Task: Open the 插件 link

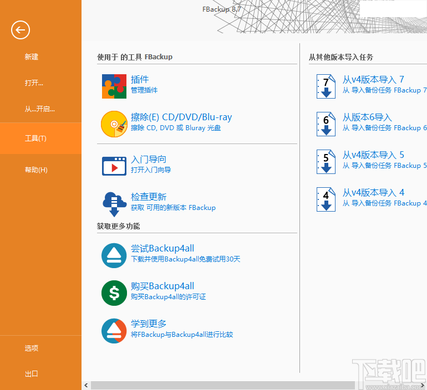Action: (140, 79)
